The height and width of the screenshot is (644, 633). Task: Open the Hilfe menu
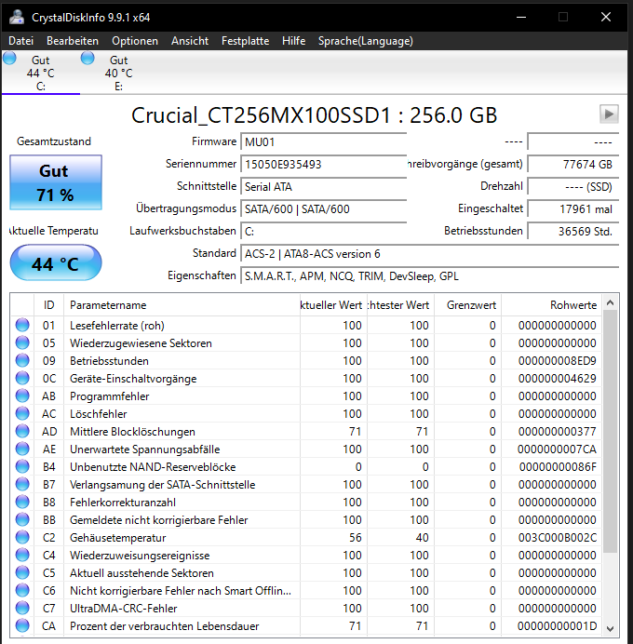pyautogui.click(x=293, y=41)
